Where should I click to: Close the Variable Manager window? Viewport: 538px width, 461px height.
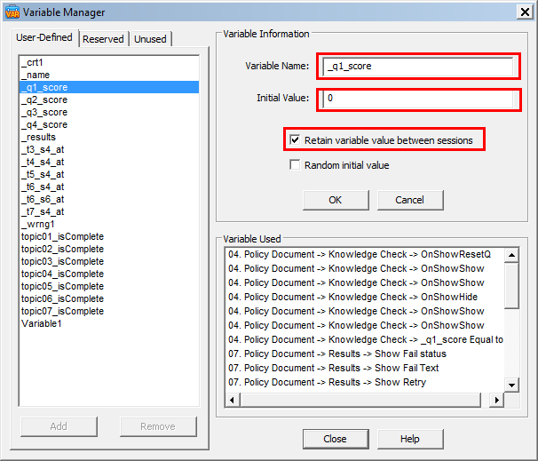coord(524,11)
